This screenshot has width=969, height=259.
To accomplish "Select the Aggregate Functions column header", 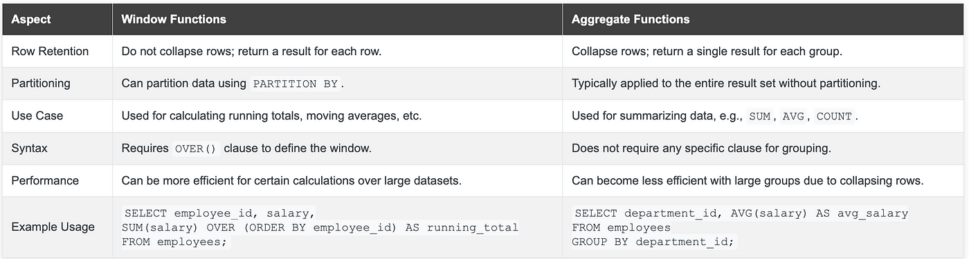I will coord(631,19).
